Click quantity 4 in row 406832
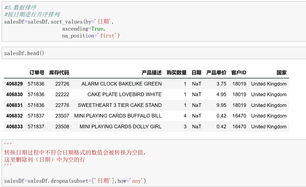The width and height of the screenshot is (306, 187). pyautogui.click(x=185, y=116)
